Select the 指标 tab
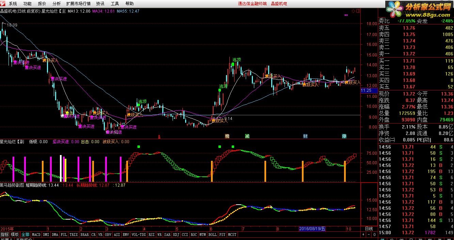 5,235
